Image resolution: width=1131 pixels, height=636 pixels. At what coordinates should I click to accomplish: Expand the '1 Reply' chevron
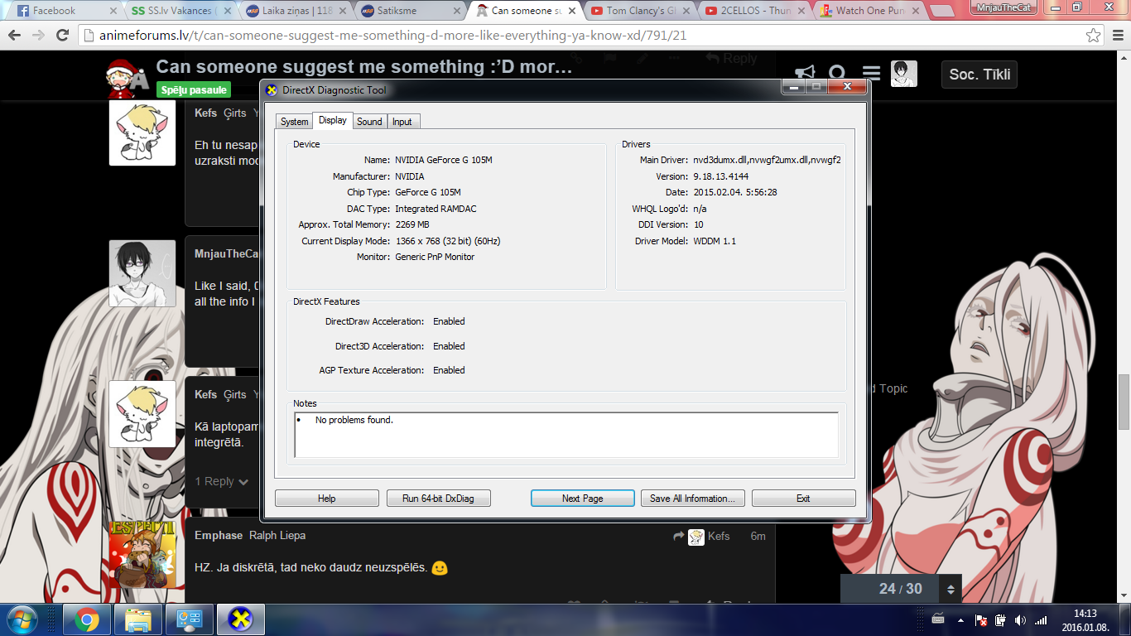222,482
